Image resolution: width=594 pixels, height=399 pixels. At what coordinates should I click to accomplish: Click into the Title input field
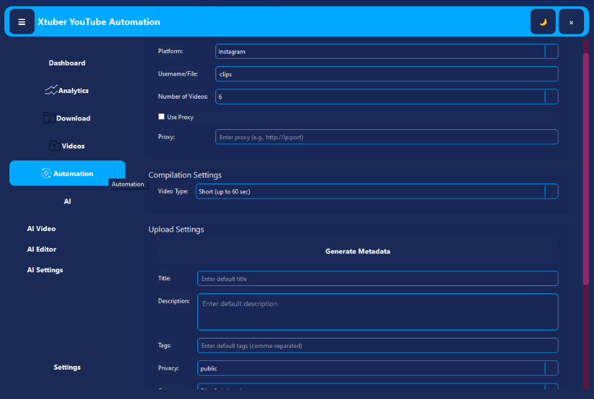(377, 278)
